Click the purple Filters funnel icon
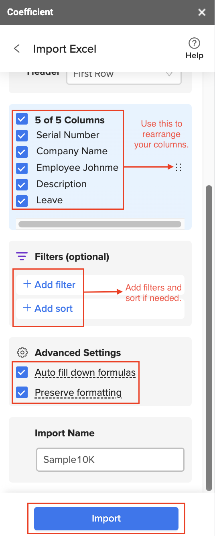The image size is (215, 536). pos(22,256)
